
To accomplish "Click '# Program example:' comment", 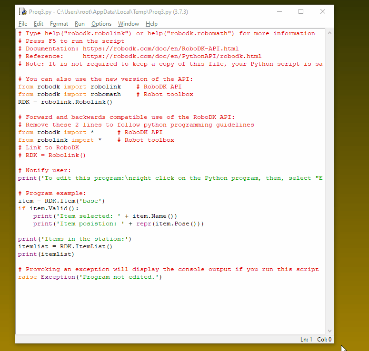I will click(x=52, y=193).
